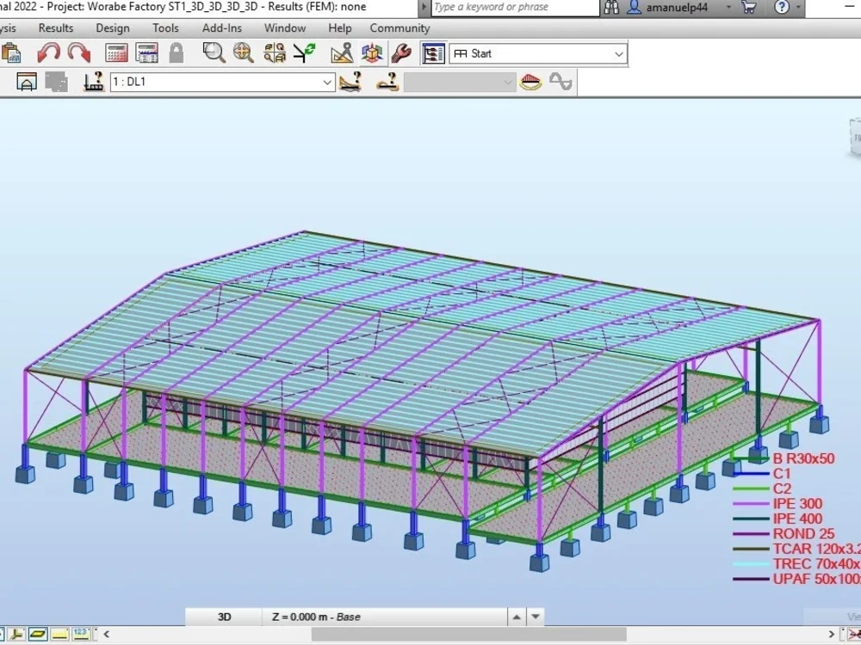Viewport: 861px width, 645px height.
Task: Click the down stepper beside Z = 0.000 m
Action: point(534,616)
